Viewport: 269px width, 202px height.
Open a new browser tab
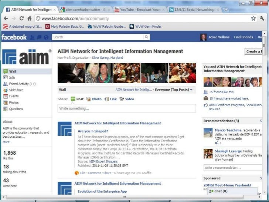pos(226,10)
